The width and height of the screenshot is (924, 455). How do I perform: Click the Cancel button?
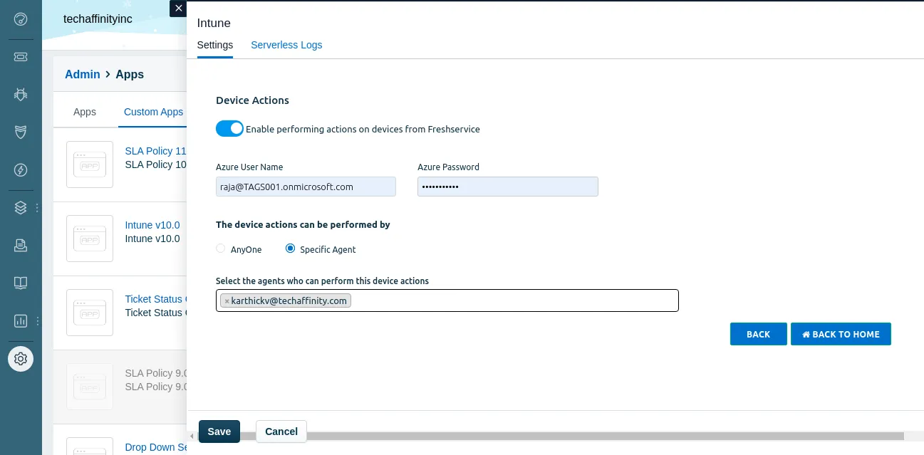(281, 432)
